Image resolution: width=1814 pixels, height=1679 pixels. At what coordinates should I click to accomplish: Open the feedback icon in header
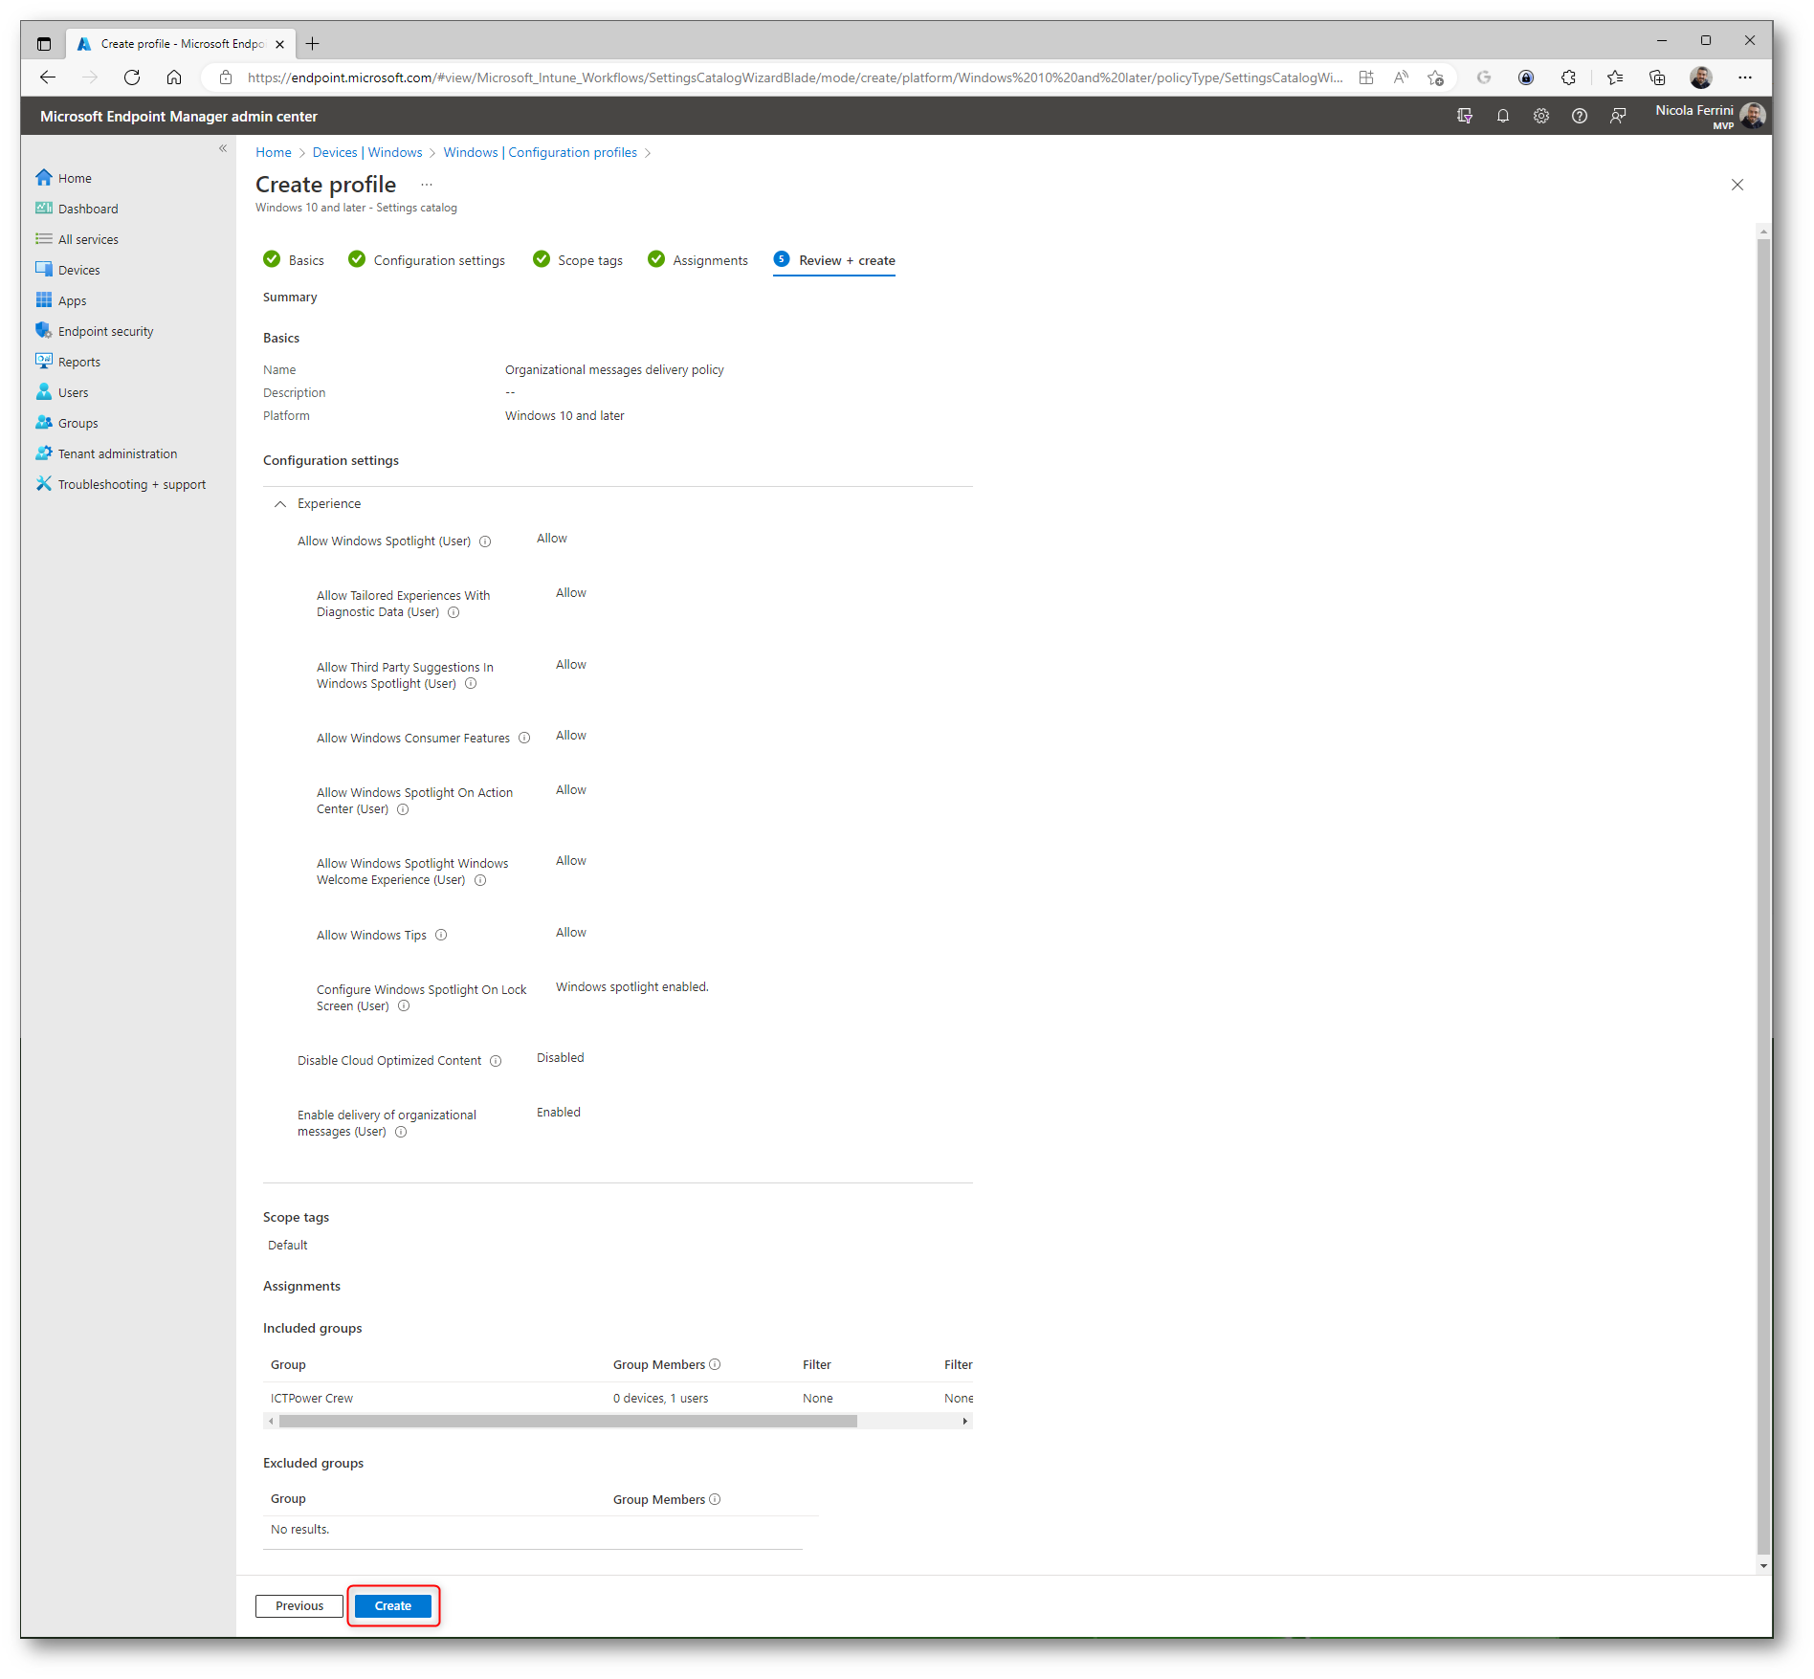tap(1618, 116)
